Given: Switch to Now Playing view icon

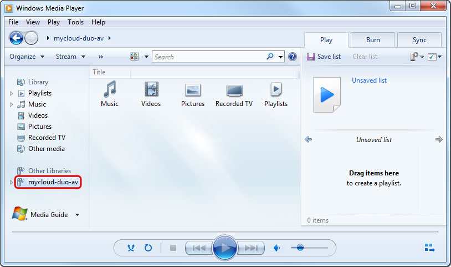Looking at the screenshot, I should coord(429,248).
